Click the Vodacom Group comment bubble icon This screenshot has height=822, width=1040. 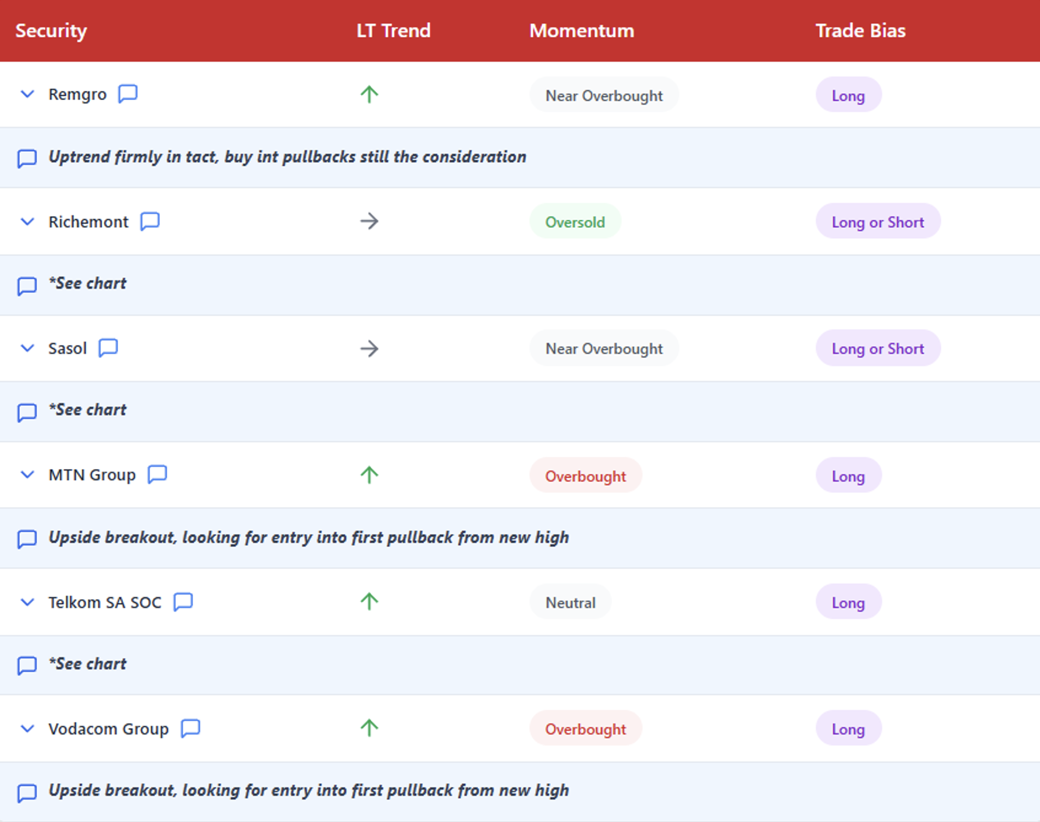190,729
